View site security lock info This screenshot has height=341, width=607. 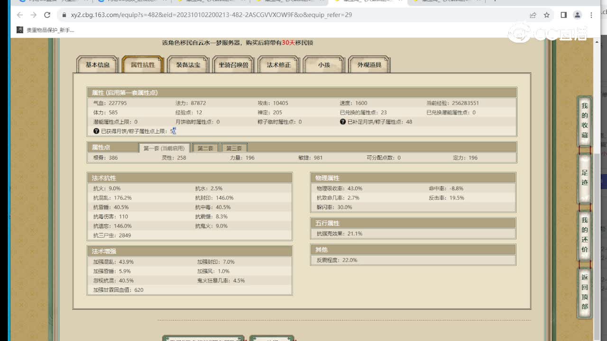(x=64, y=15)
